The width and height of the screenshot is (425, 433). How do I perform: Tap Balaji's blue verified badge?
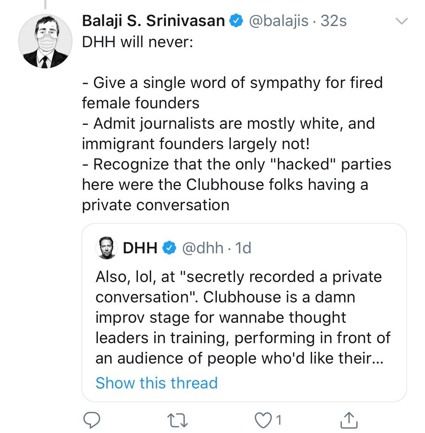(x=236, y=21)
